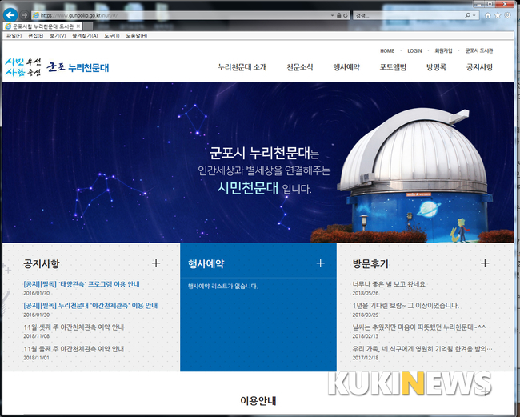Click the 이용안내 section heading
Image resolution: width=520 pixels, height=417 pixels.
[258, 401]
